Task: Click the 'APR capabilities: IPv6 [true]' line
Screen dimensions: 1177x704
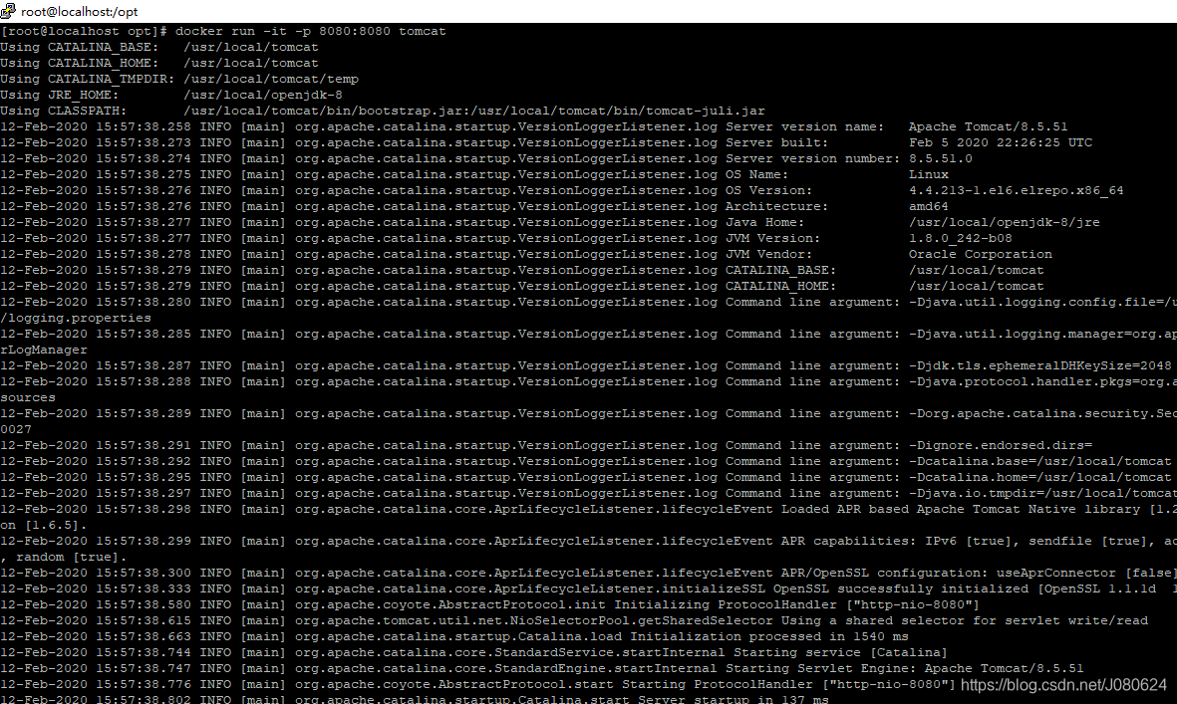Action: [588, 542]
